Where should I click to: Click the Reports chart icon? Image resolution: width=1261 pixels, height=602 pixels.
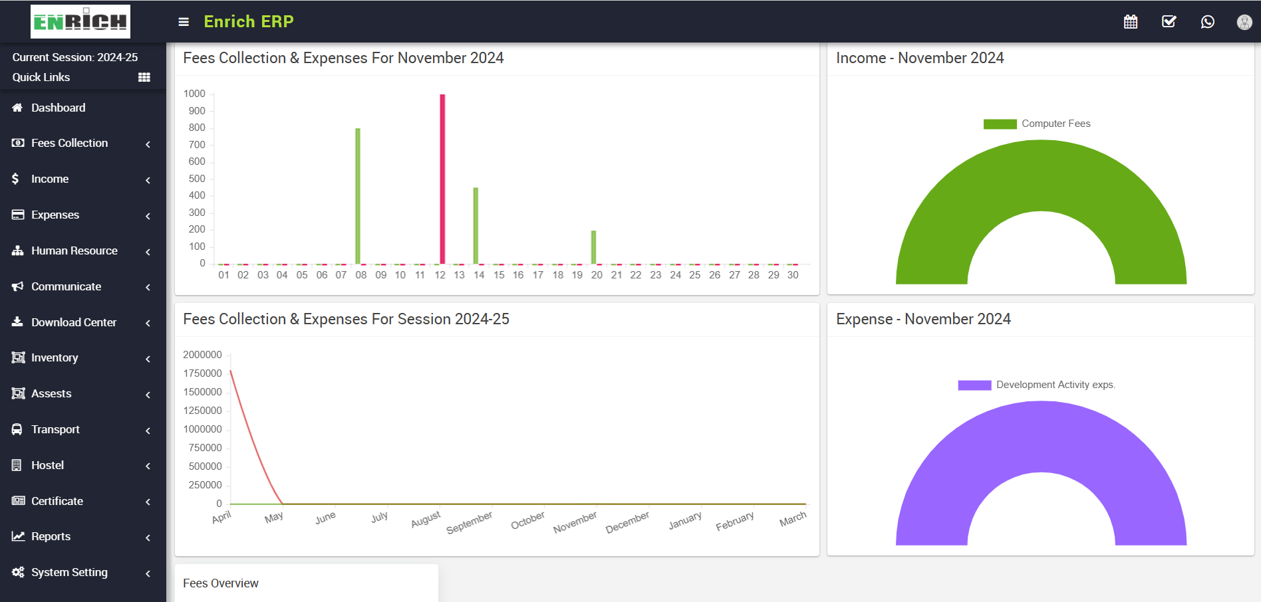click(x=18, y=536)
